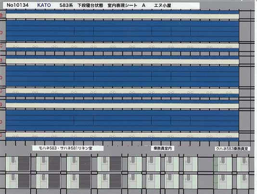Pick the first upper door tile under "乗務員室内"
The height and width of the screenshot is (194, 257).
pyautogui.click(x=135, y=164)
